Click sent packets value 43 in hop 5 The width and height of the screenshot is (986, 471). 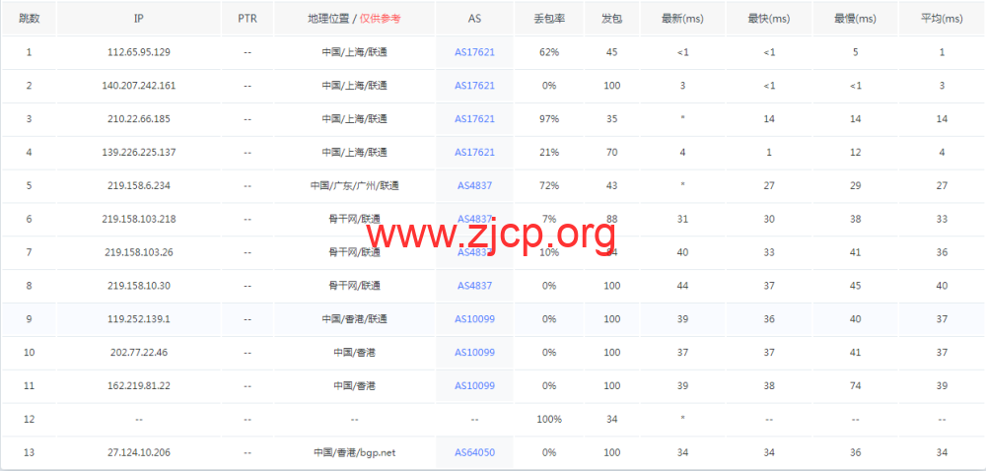tap(612, 185)
